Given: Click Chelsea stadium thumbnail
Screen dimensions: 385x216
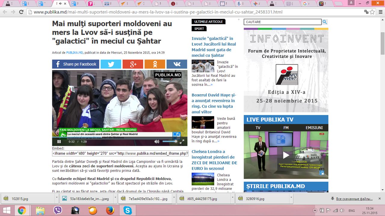Looking at the screenshot, I should pos(203,179).
